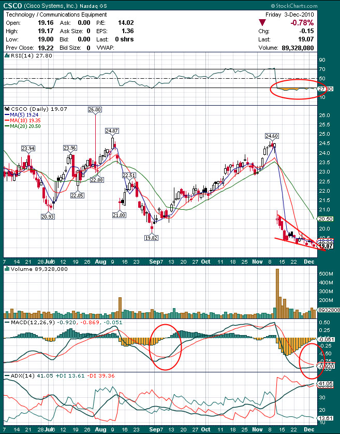
Task: Click the 'Friday 3-Dec-2010' date
Action: coord(290,15)
